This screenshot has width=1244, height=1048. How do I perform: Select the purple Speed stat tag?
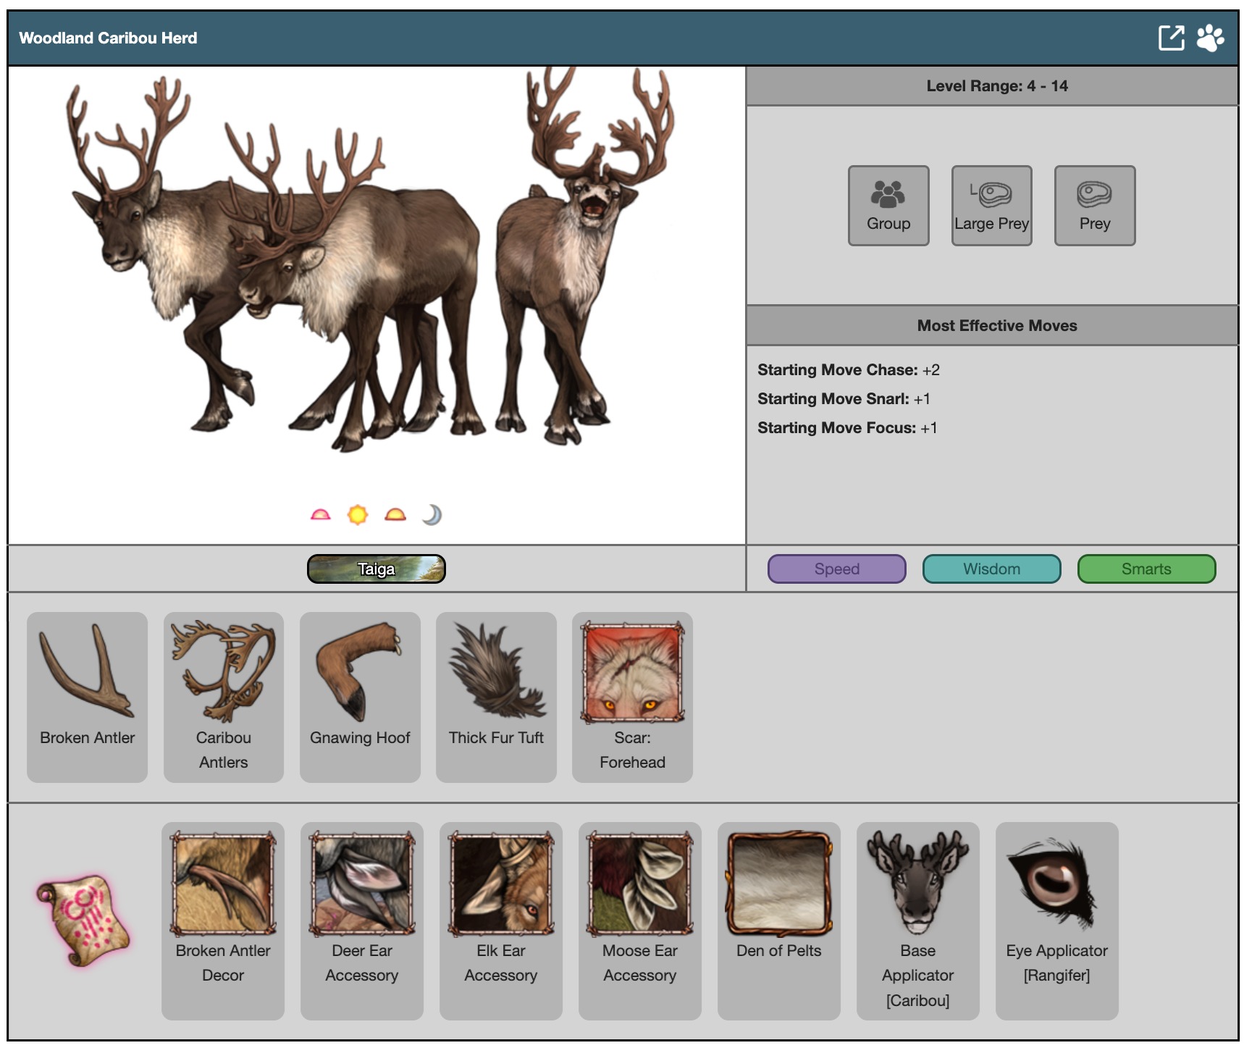(836, 569)
